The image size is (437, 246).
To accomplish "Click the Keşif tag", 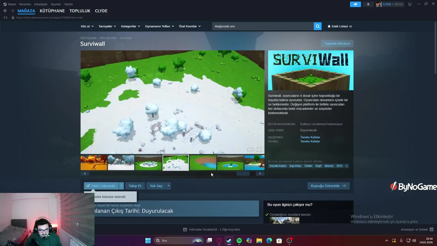I will tap(319, 166).
